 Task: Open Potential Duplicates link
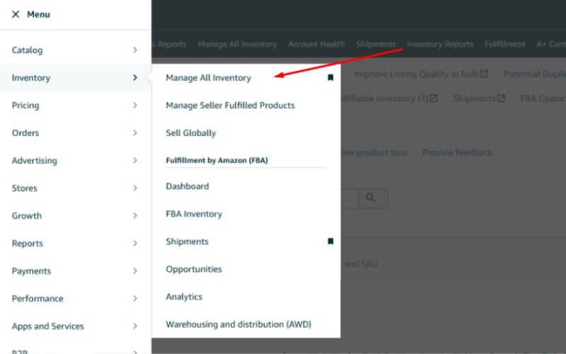point(534,74)
